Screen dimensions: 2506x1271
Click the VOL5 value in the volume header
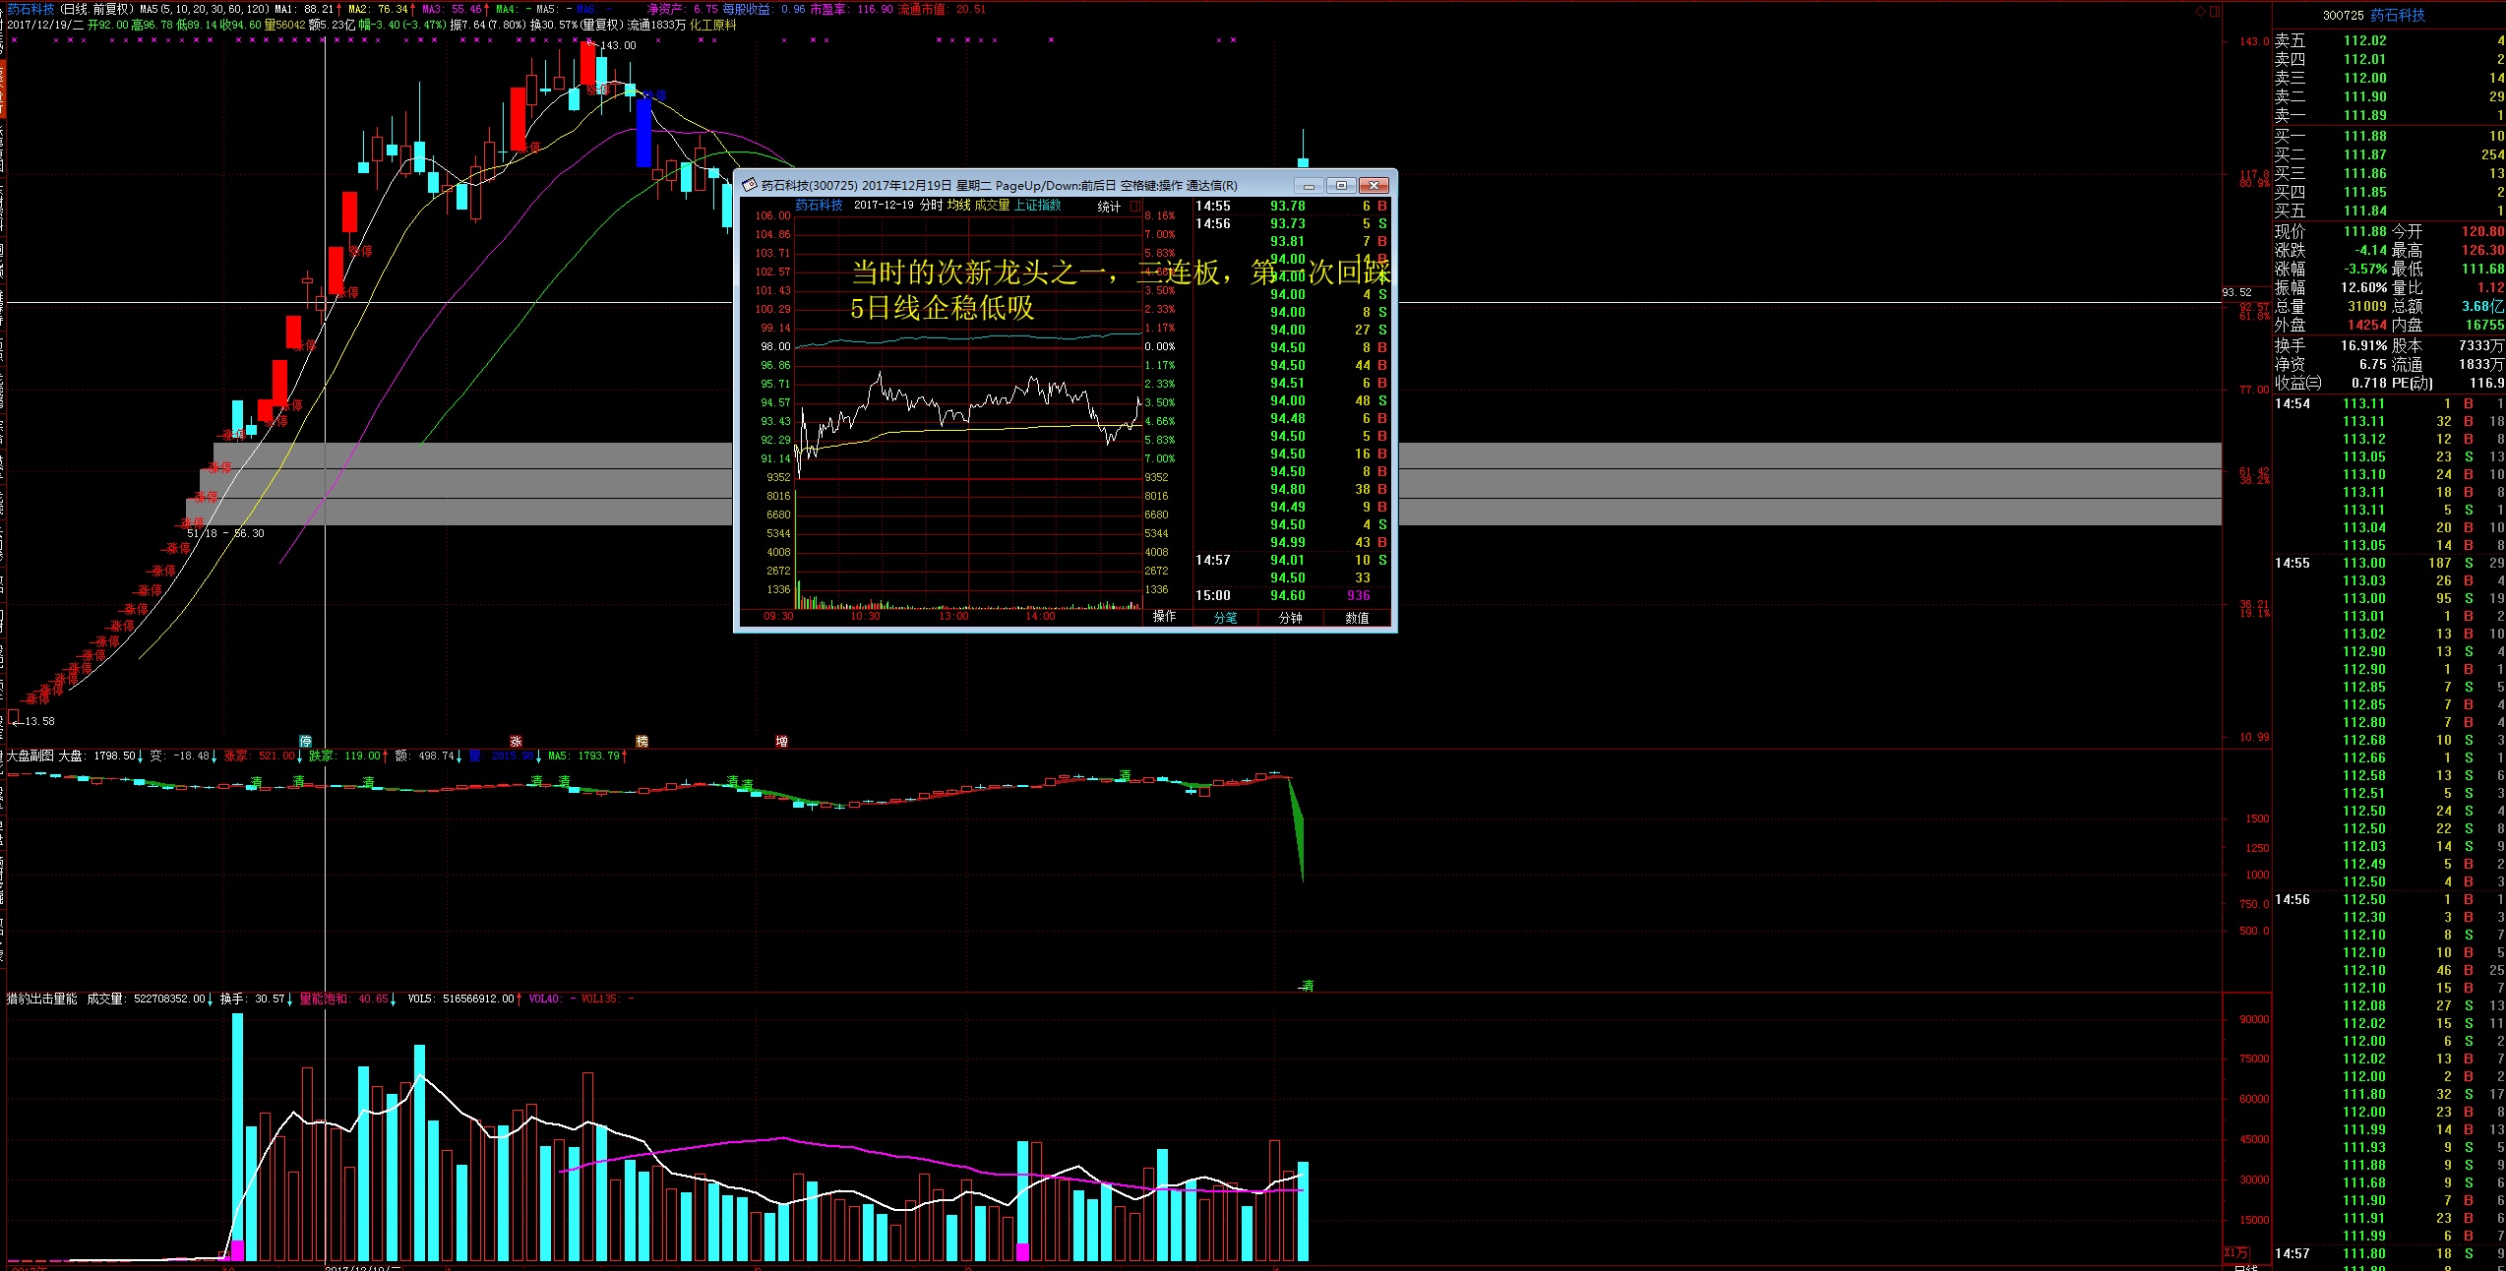(460, 999)
